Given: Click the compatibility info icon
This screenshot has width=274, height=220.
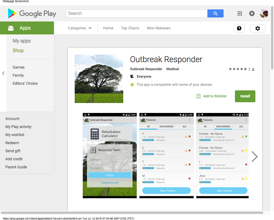Looking at the screenshot, I should coord(132,85).
